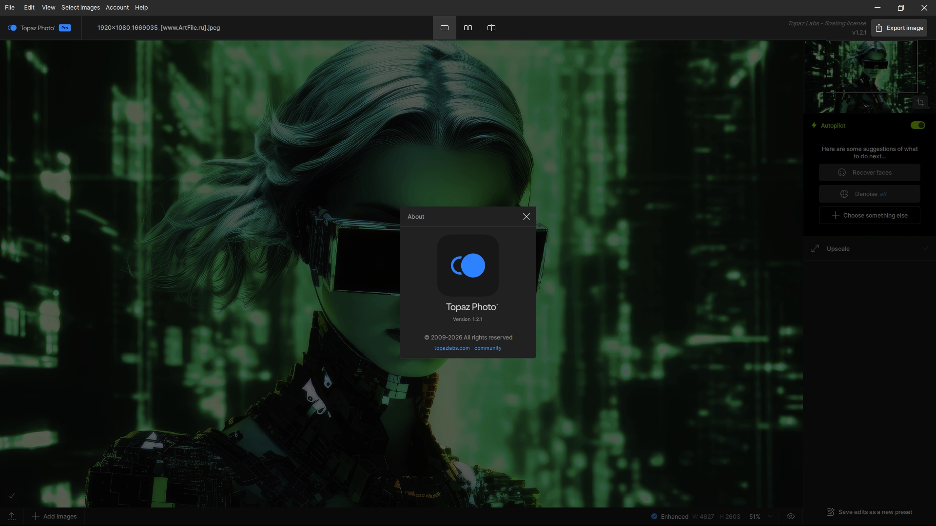
Task: Click the crop icon below navigator
Action: pyautogui.click(x=920, y=102)
